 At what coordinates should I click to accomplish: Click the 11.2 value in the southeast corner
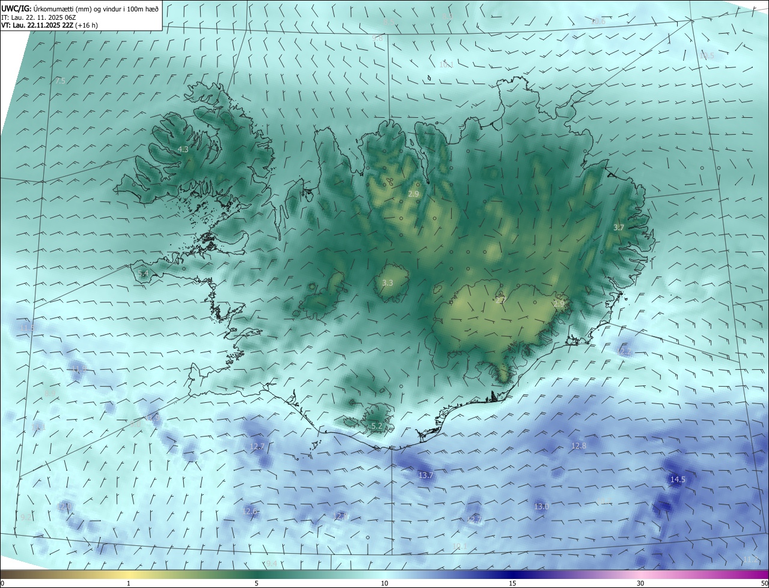point(750,559)
